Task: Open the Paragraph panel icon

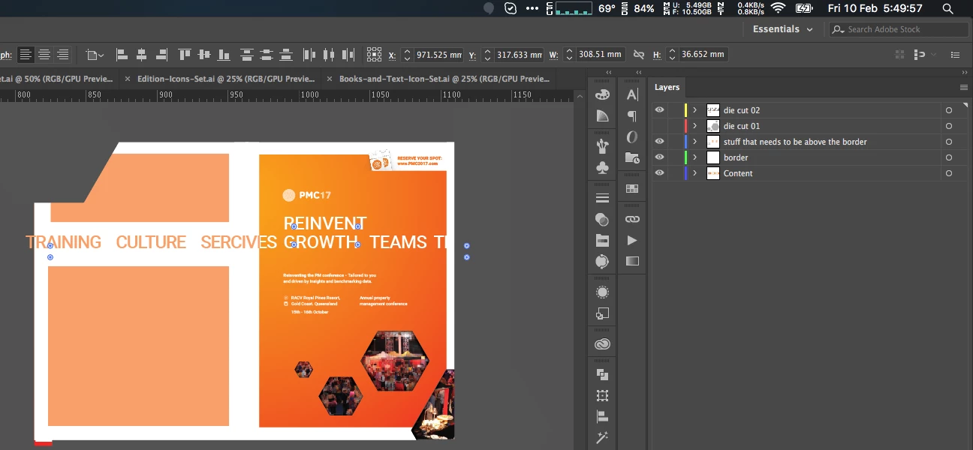Action: tap(632, 116)
